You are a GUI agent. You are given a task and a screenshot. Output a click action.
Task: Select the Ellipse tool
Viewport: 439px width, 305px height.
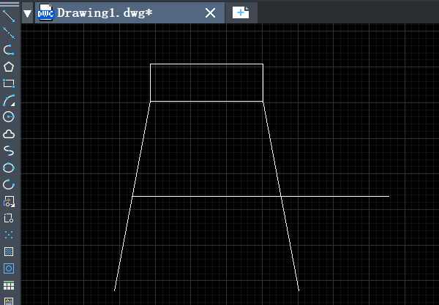pyautogui.click(x=9, y=167)
